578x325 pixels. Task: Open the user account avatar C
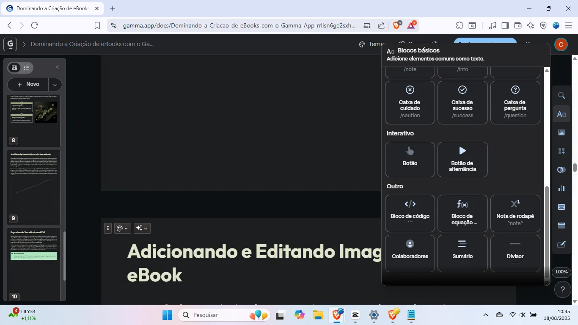561,44
